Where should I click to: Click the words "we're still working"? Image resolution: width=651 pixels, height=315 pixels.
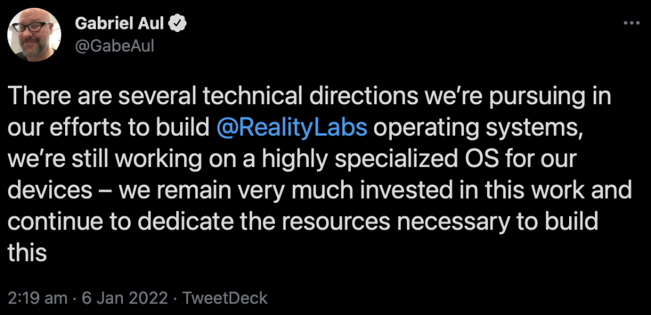click(91, 160)
